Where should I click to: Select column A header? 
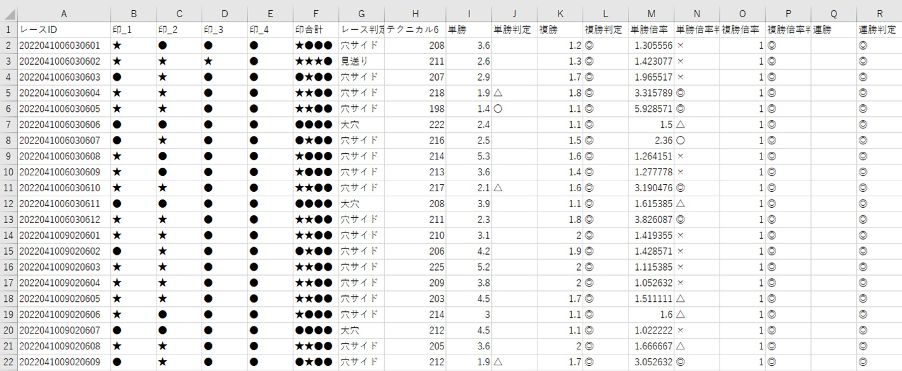click(64, 14)
